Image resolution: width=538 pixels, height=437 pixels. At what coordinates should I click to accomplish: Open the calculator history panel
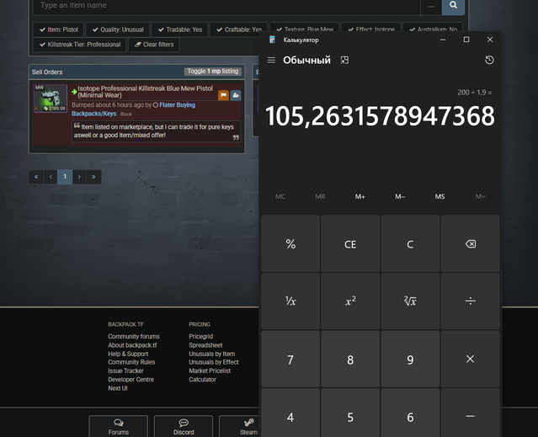(489, 60)
